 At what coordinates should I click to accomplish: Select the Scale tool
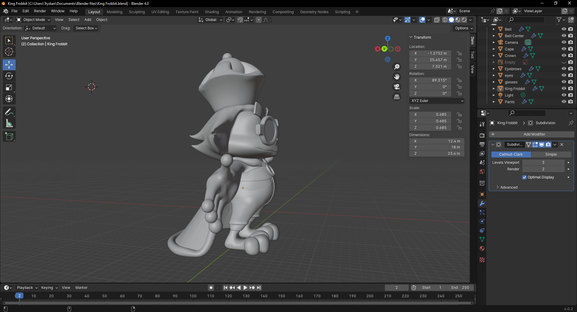9,88
